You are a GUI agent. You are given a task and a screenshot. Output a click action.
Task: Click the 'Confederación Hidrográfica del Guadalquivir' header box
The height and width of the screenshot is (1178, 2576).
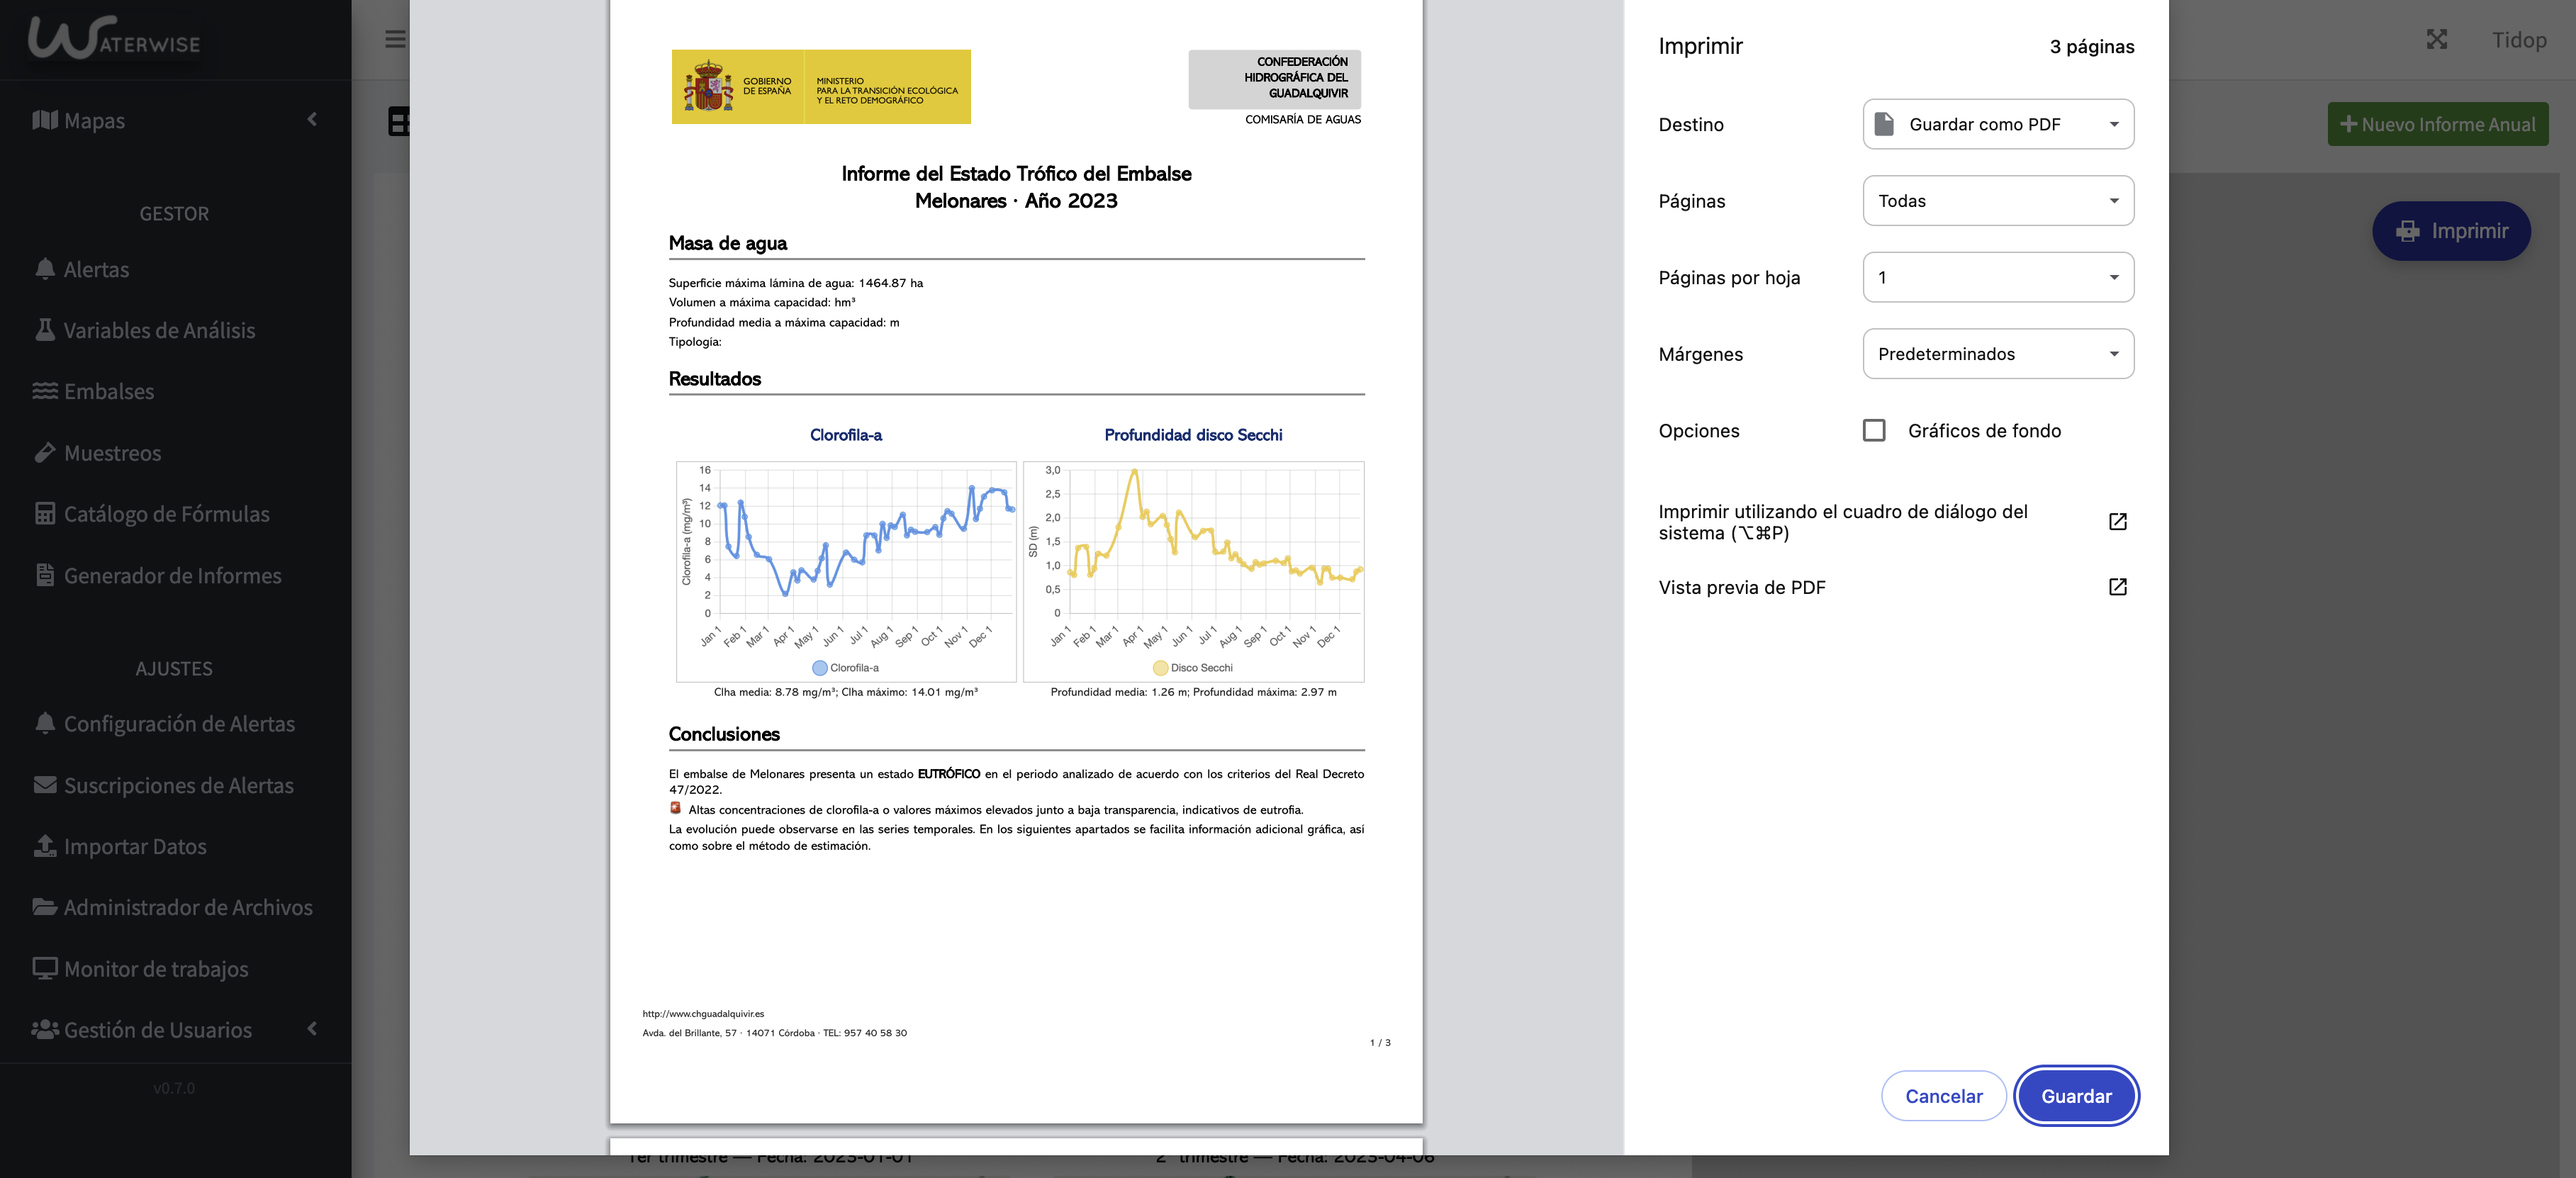point(1275,79)
